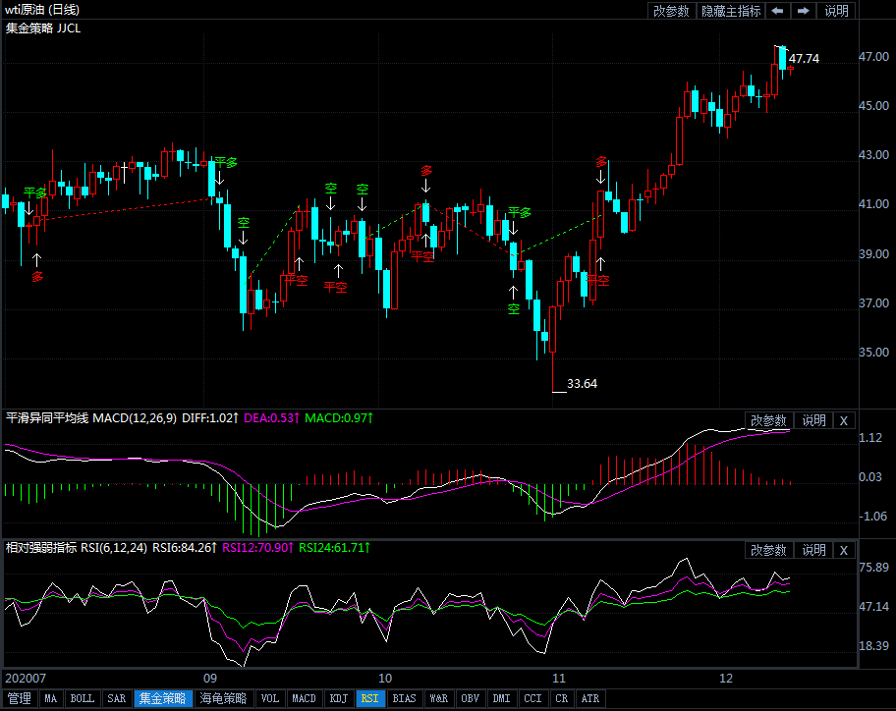
Task: Close the MACD indicator panel with X
Action: (843, 420)
